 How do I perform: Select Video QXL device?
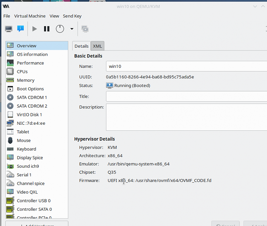(x=37, y=192)
